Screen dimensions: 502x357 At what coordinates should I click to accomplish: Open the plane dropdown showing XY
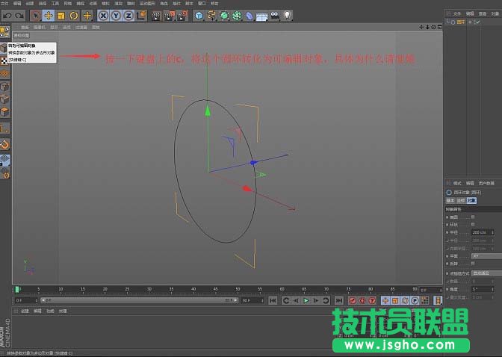(486, 256)
